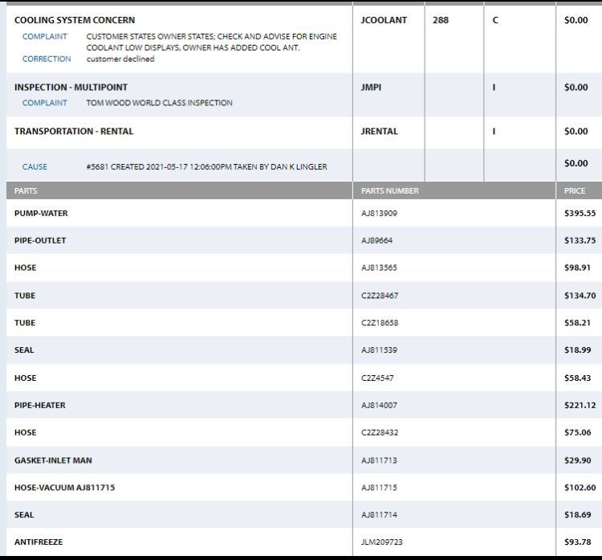
Task: Click part number AJ89664
Action: [377, 240]
